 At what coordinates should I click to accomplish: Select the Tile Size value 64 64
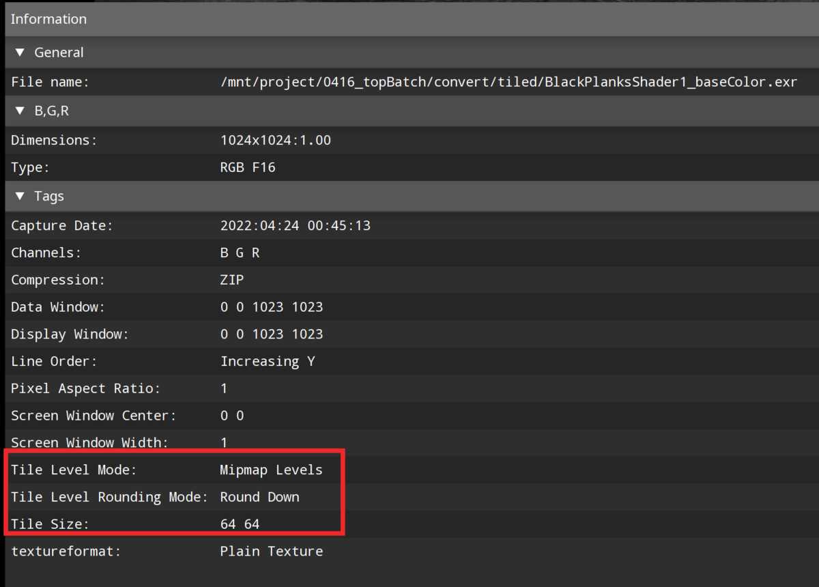pos(240,524)
